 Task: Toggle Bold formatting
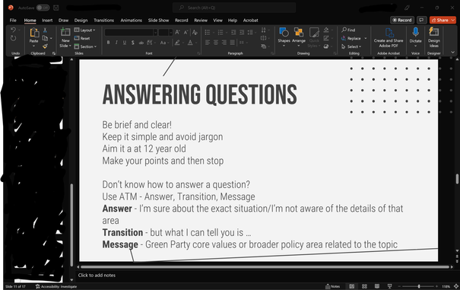pyautogui.click(x=108, y=43)
